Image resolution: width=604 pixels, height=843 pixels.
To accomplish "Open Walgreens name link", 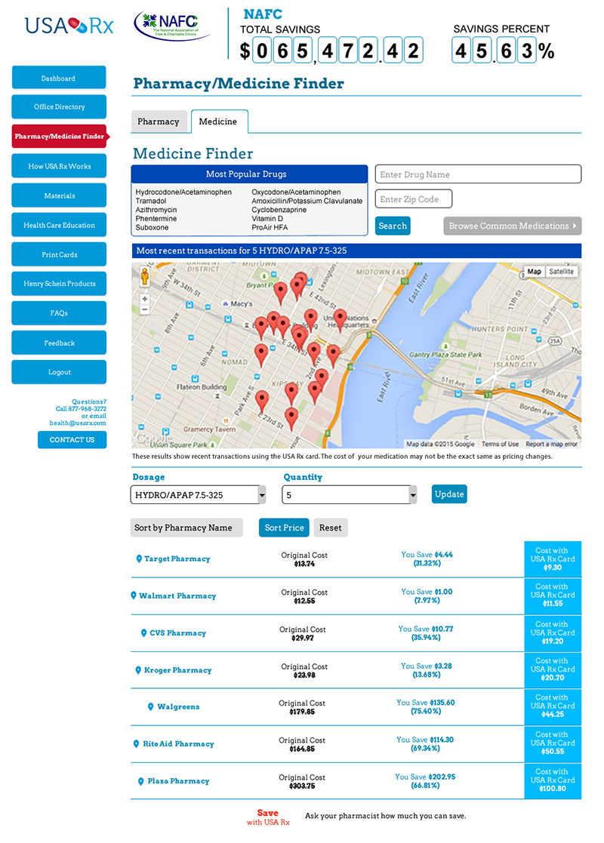I will click(x=179, y=707).
